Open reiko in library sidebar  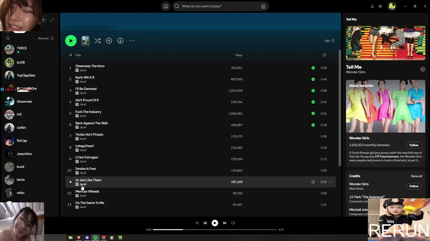[29, 193]
